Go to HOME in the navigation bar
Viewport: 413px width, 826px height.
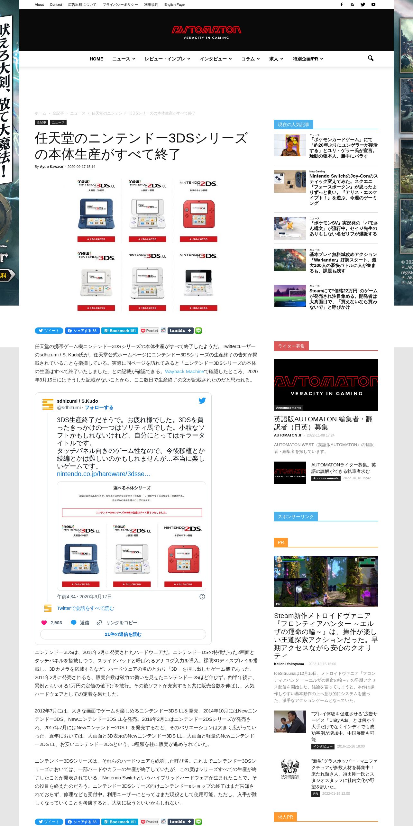point(96,59)
